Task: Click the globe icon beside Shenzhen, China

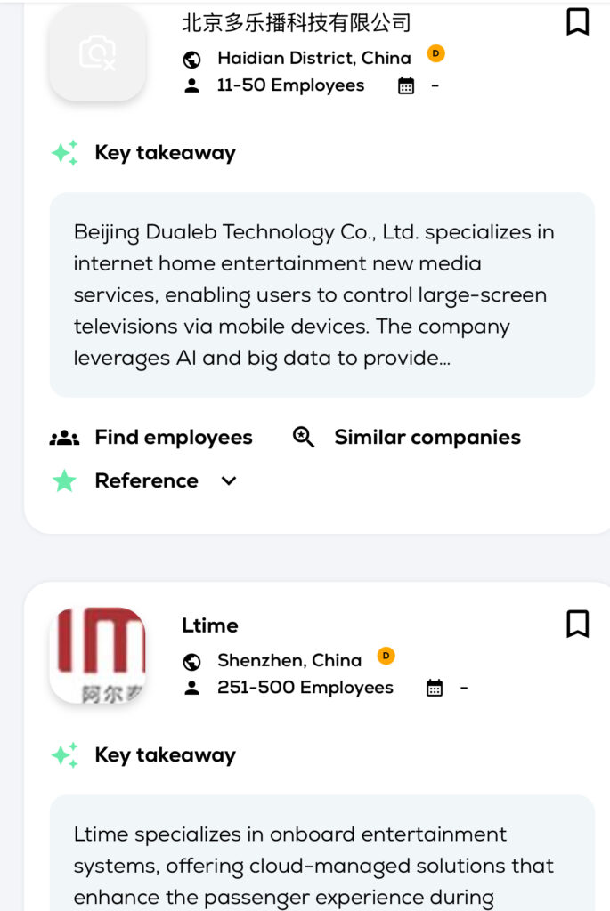Action: pyautogui.click(x=191, y=662)
